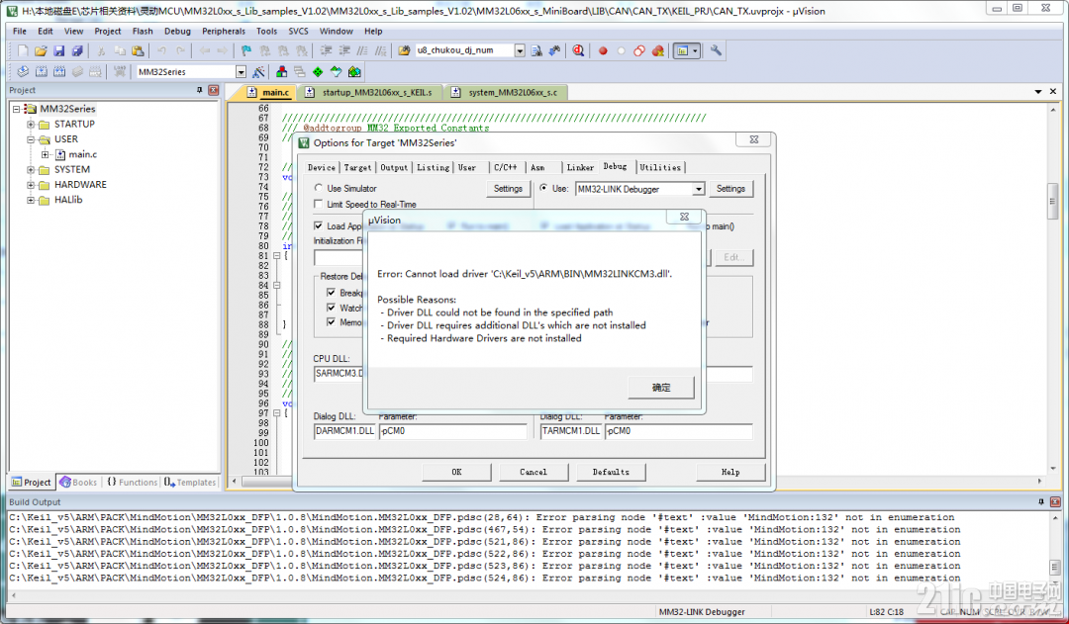Expand the HALlib group in project tree

[x=31, y=201]
